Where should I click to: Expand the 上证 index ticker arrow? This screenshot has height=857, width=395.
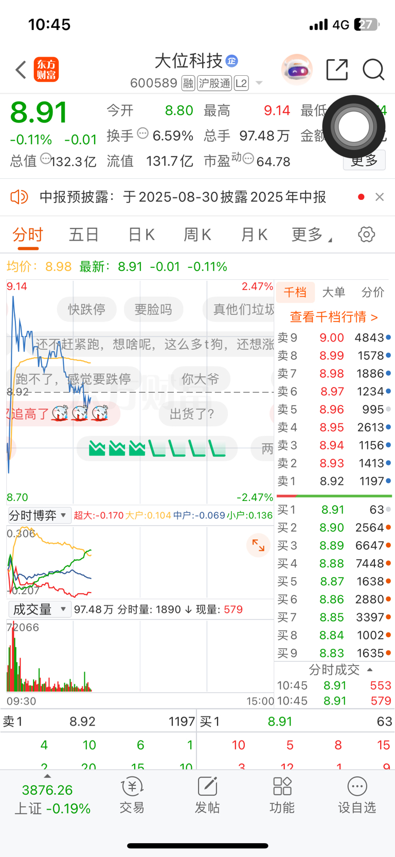[47, 776]
